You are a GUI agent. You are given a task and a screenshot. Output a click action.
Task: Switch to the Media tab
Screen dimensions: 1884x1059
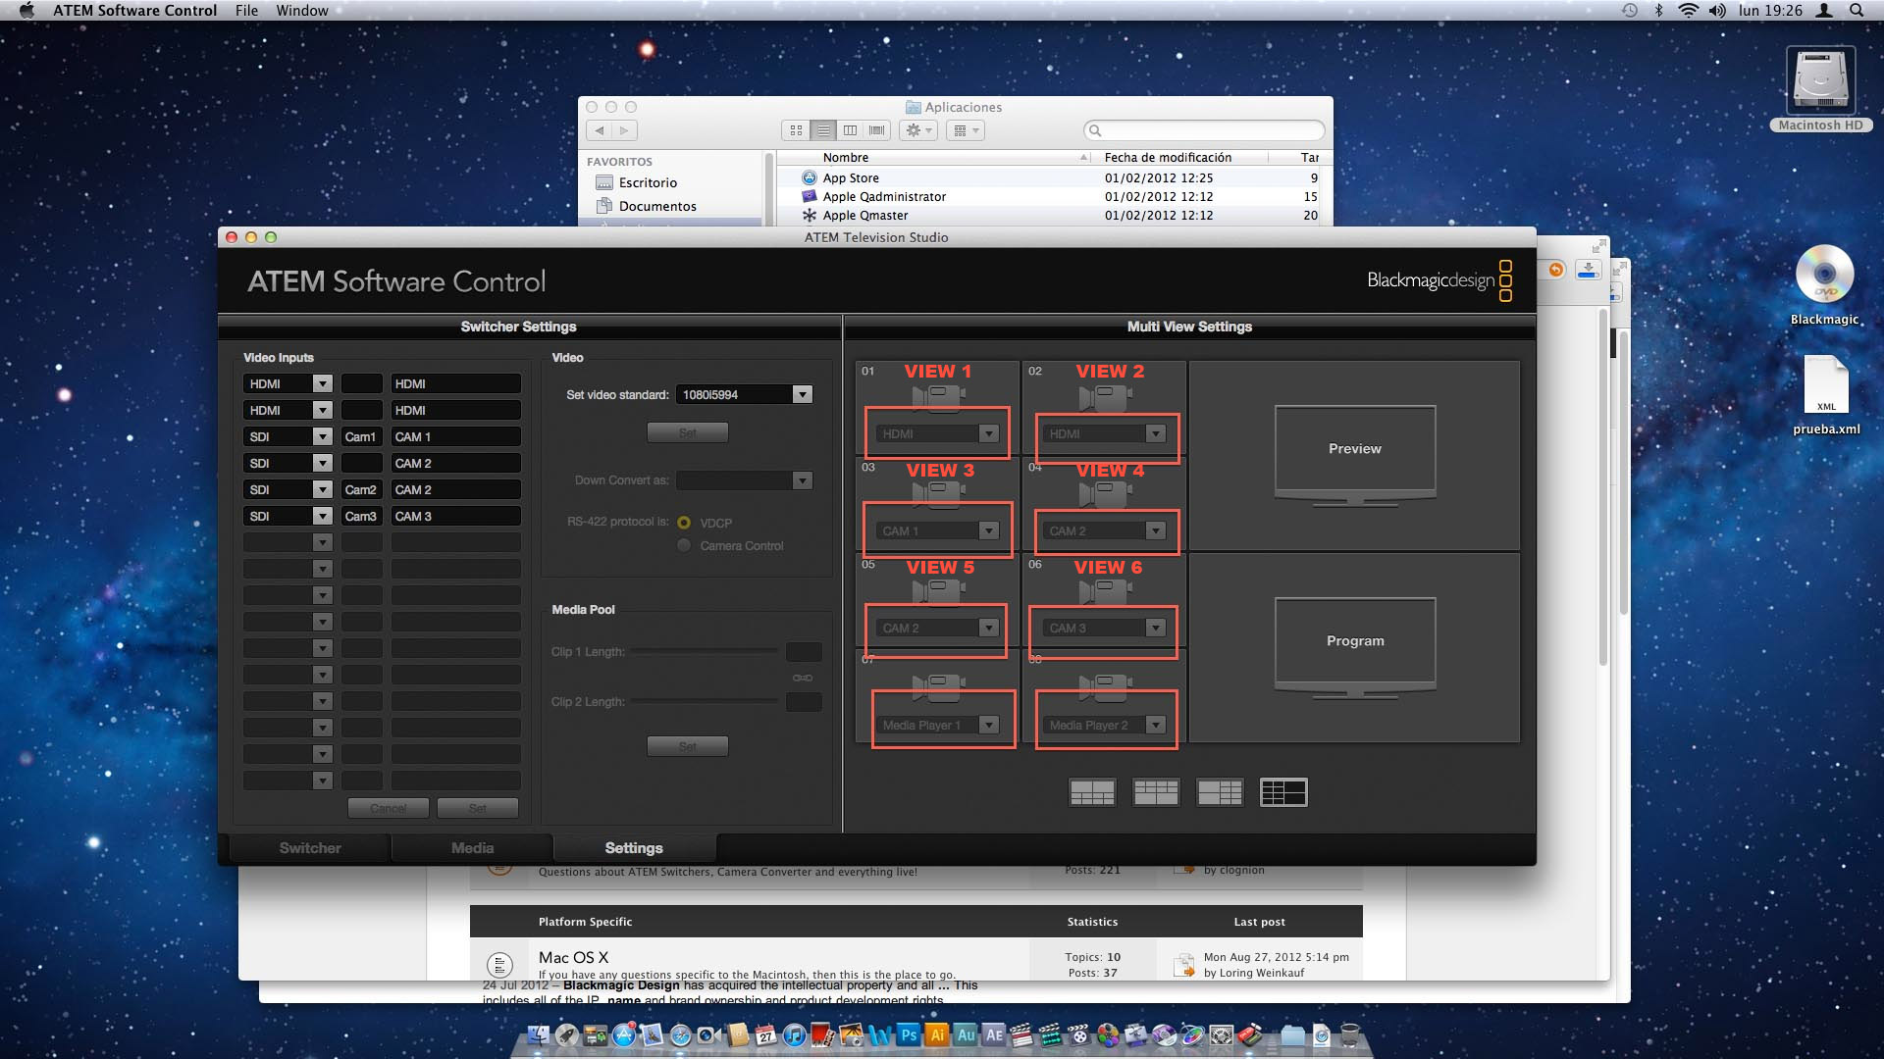473,848
